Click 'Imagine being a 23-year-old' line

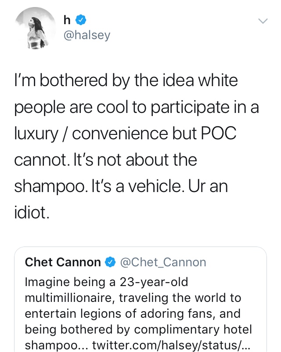(106, 282)
